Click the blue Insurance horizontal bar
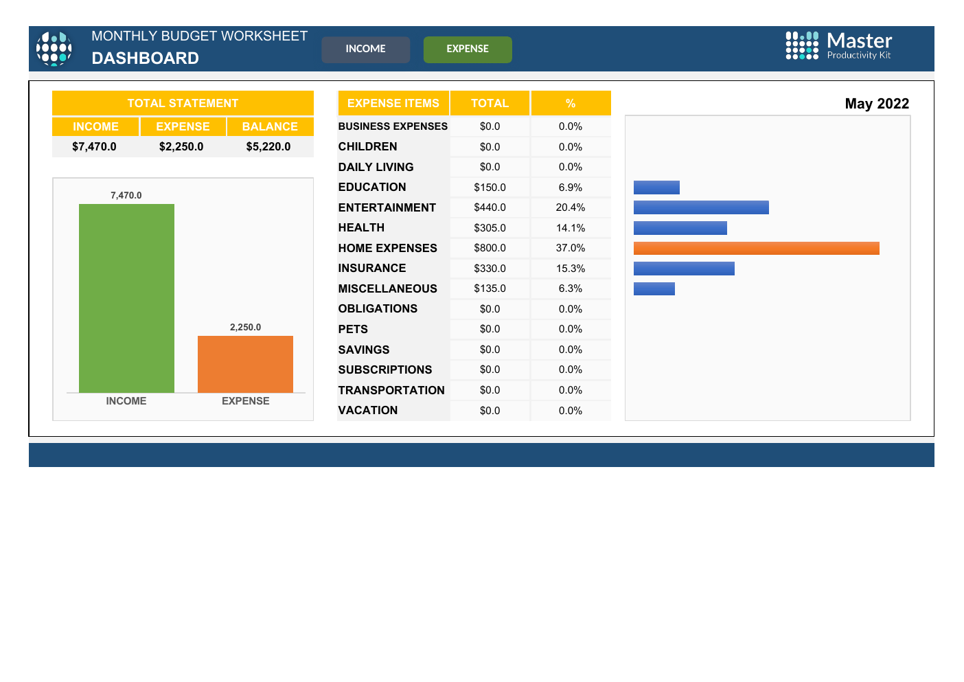This screenshot has height=682, width=964. [684, 269]
